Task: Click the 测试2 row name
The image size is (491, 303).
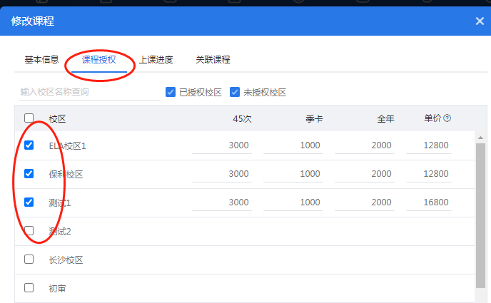Action: pyautogui.click(x=60, y=232)
